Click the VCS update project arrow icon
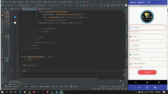168x94 pixels. (x=94, y=5)
